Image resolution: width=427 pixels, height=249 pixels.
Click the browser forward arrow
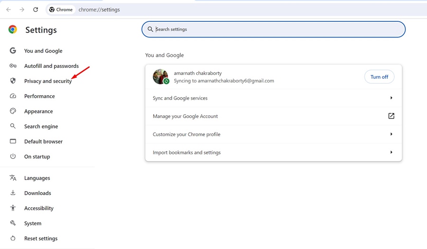click(22, 9)
